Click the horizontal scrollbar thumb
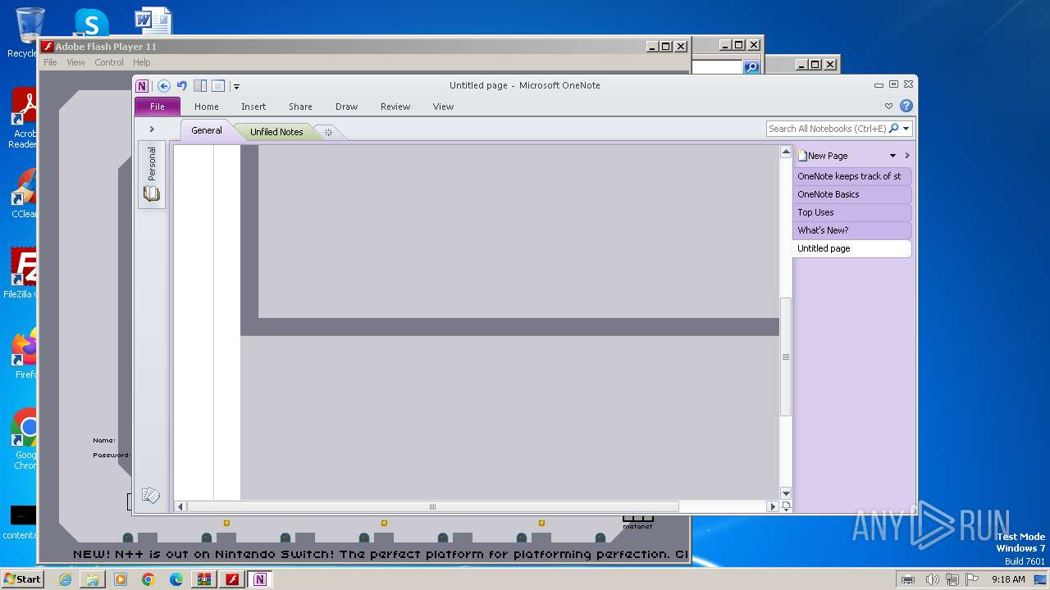This screenshot has width=1050, height=590. point(432,506)
